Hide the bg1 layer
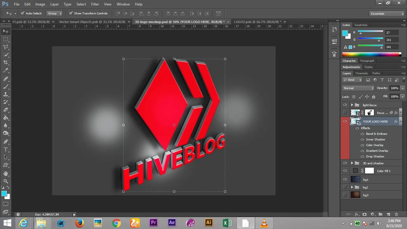Viewport: 407px width, 229px height. point(345,179)
